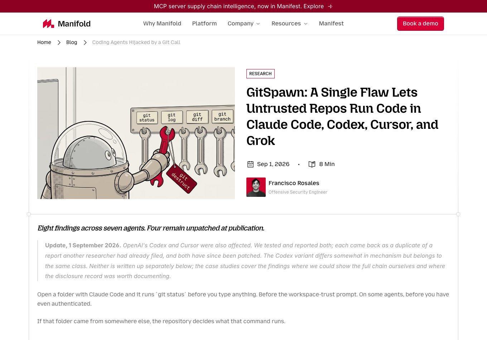This screenshot has width=487, height=340.
Task: Expand the Company dropdown chevron
Action: click(258, 24)
